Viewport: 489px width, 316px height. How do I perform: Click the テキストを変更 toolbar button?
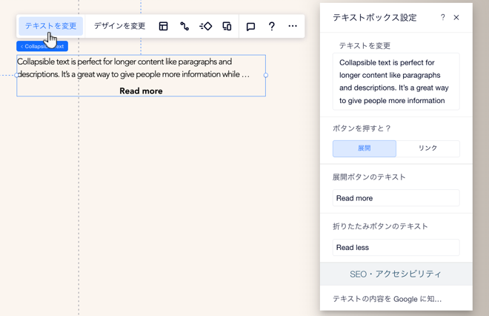pyautogui.click(x=51, y=26)
